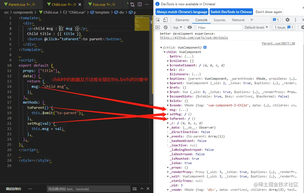Expand the $parent property
The height and width of the screenshot is (193, 304).
pos(168,83)
